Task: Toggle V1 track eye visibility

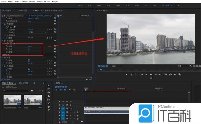Action: (x=71, y=108)
